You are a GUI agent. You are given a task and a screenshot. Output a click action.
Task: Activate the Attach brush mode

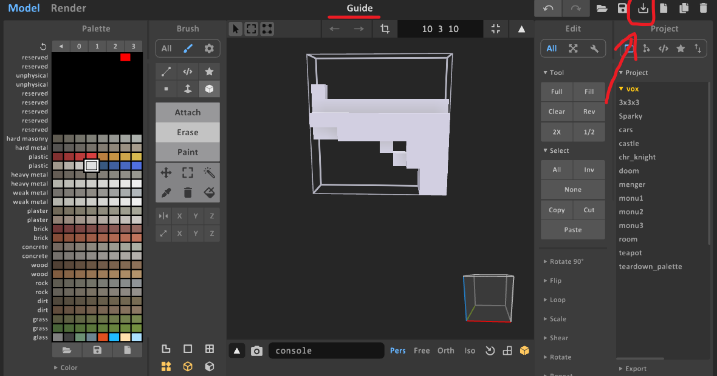(188, 112)
